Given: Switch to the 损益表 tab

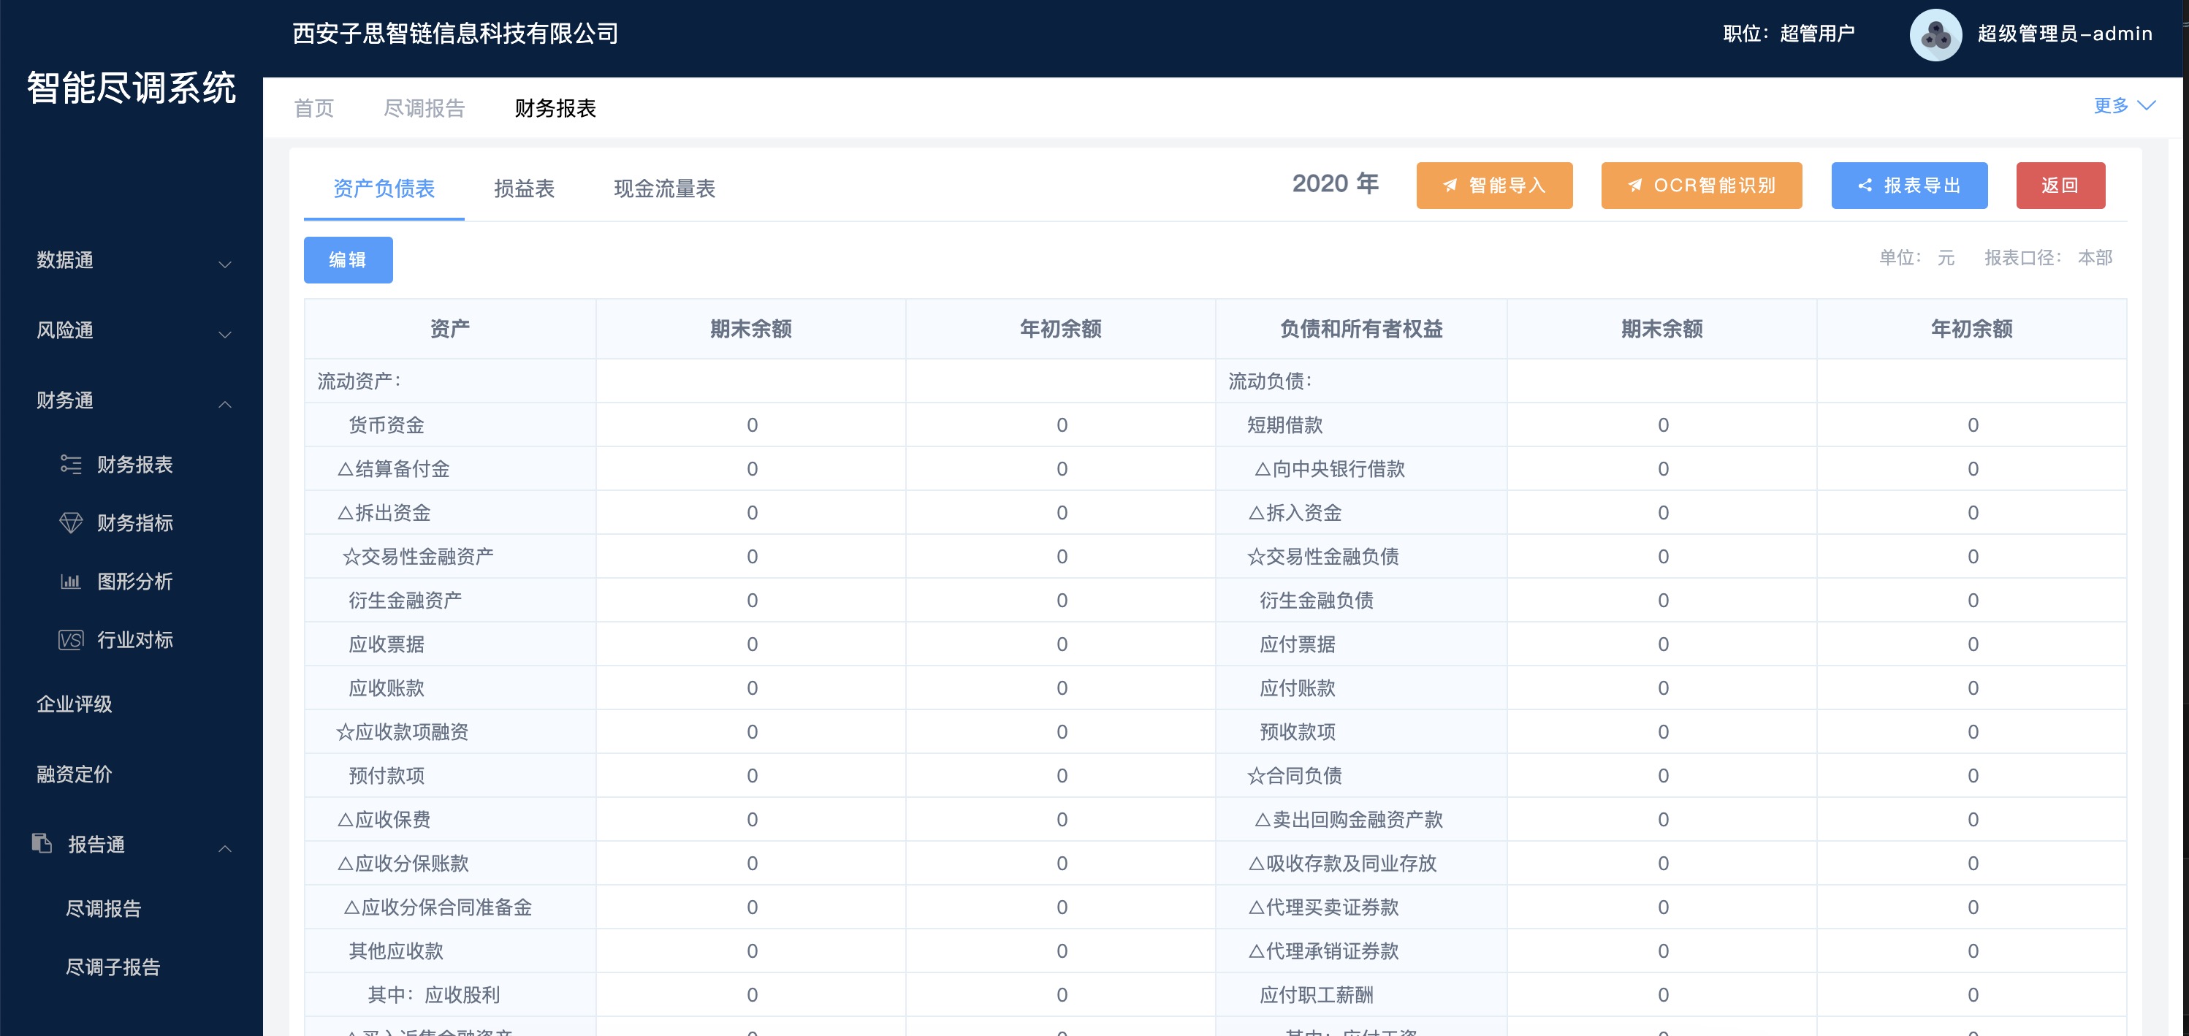Looking at the screenshot, I should click(525, 188).
